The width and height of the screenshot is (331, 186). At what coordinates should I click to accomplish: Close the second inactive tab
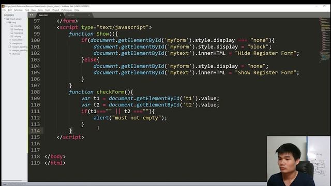pos(89,15)
